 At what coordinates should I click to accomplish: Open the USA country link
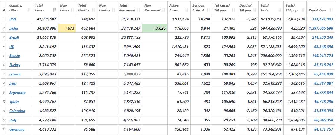click(13, 19)
